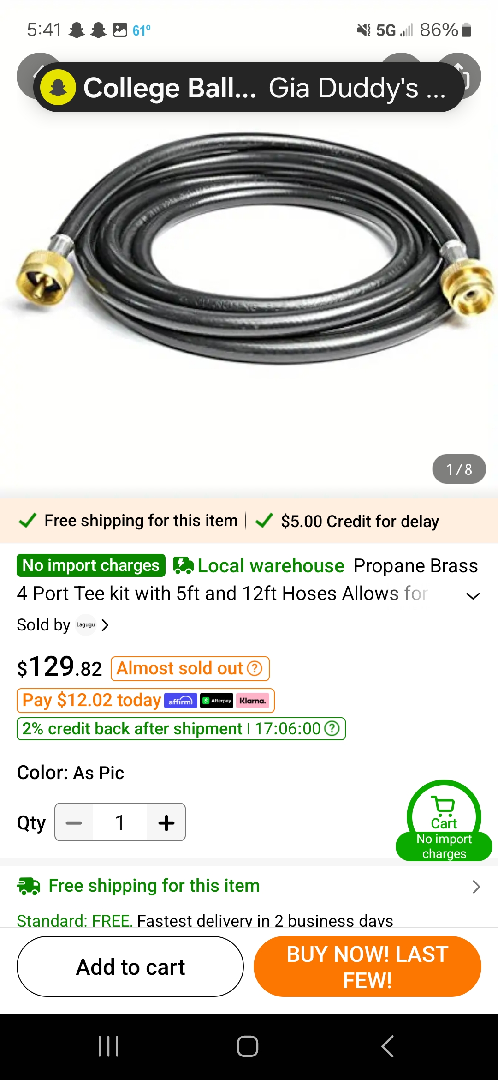Tap the Android home navigation button
Viewport: 498px width, 1080px height.
[x=248, y=1046]
